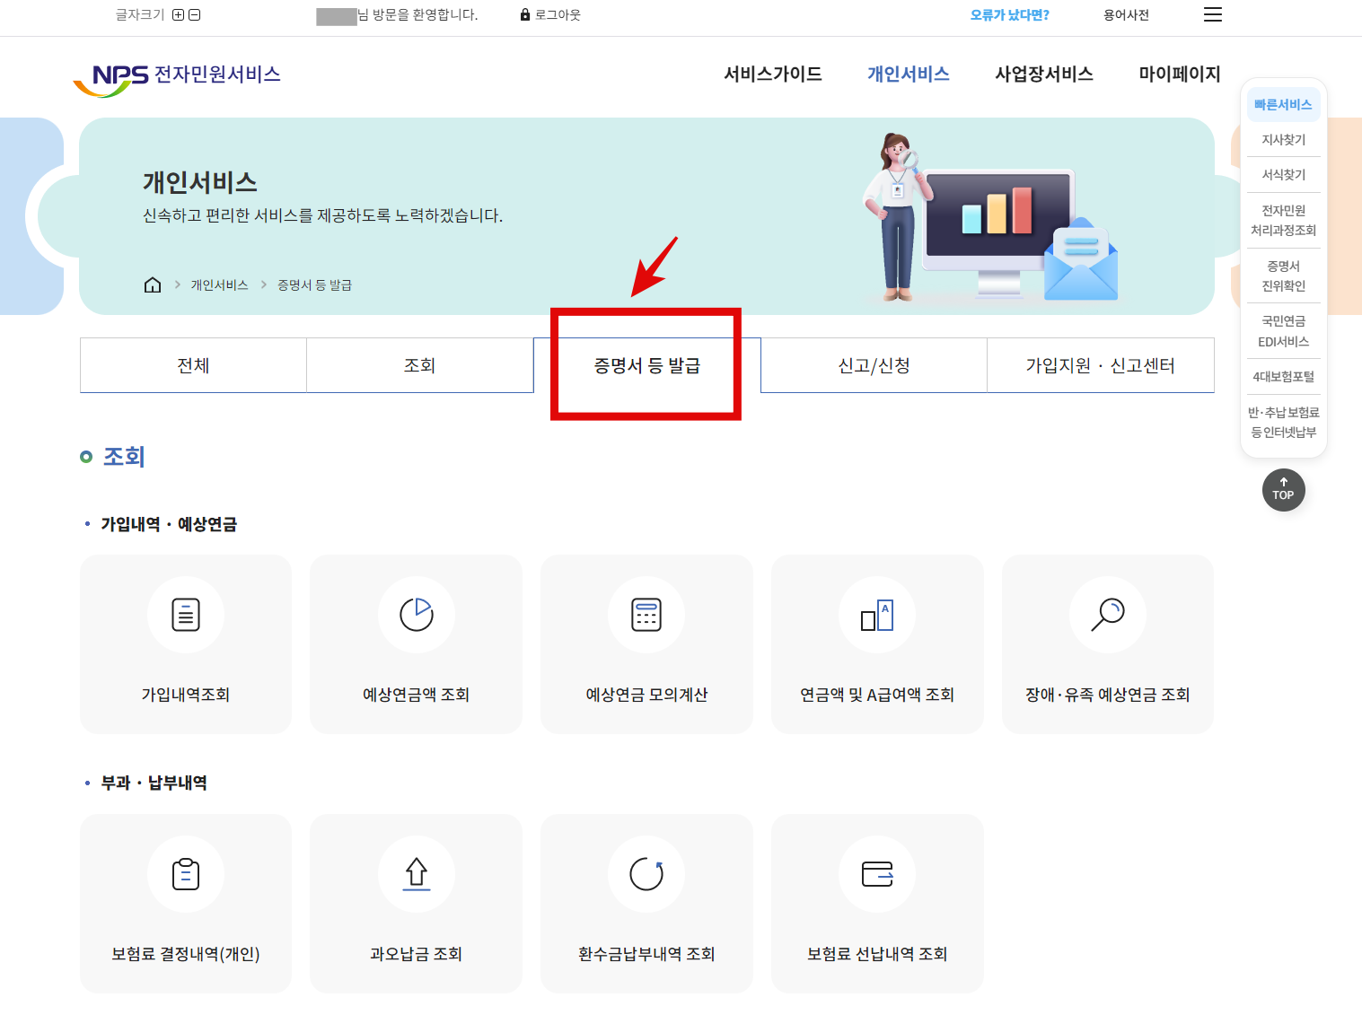Open 가입내역조회 service icon
The image size is (1362, 1015).
tap(185, 616)
